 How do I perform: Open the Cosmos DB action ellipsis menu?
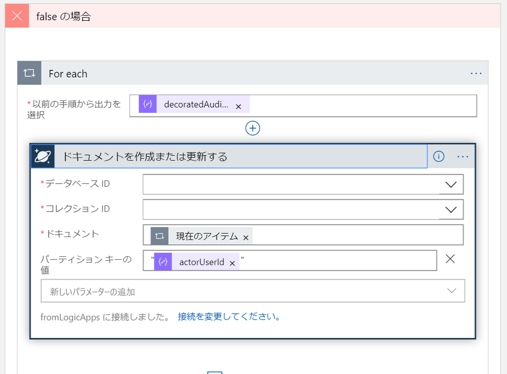tap(463, 157)
